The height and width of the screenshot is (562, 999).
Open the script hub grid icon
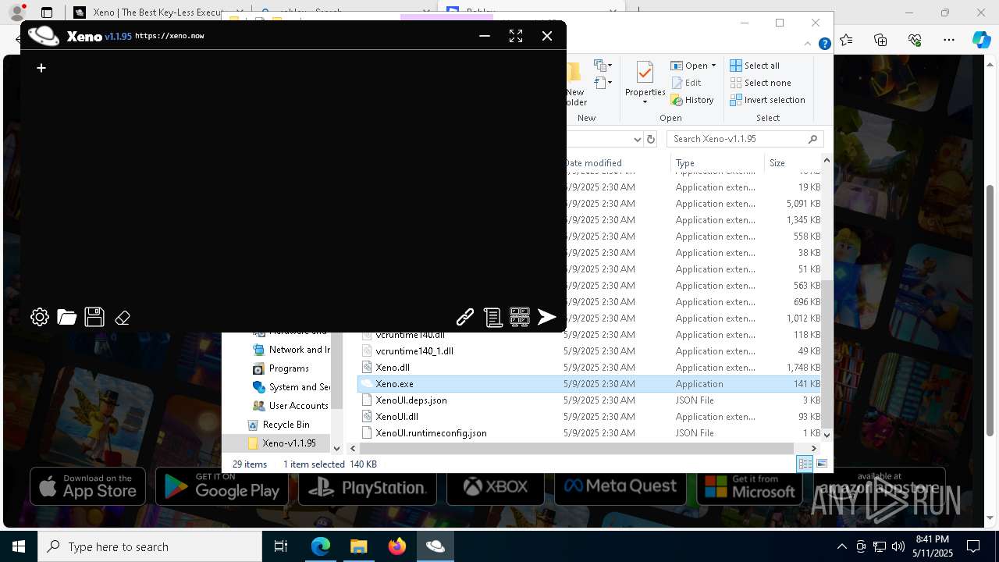tap(520, 317)
